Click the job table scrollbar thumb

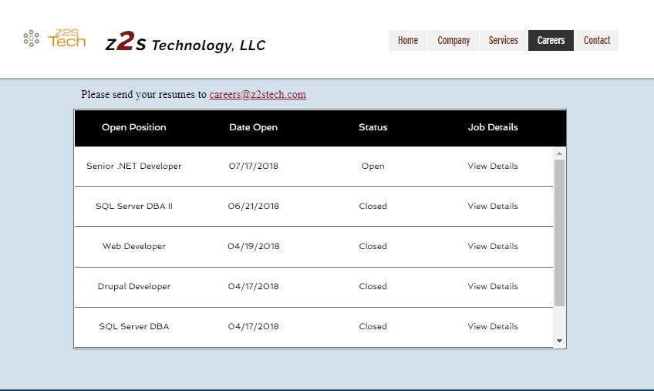click(x=559, y=233)
